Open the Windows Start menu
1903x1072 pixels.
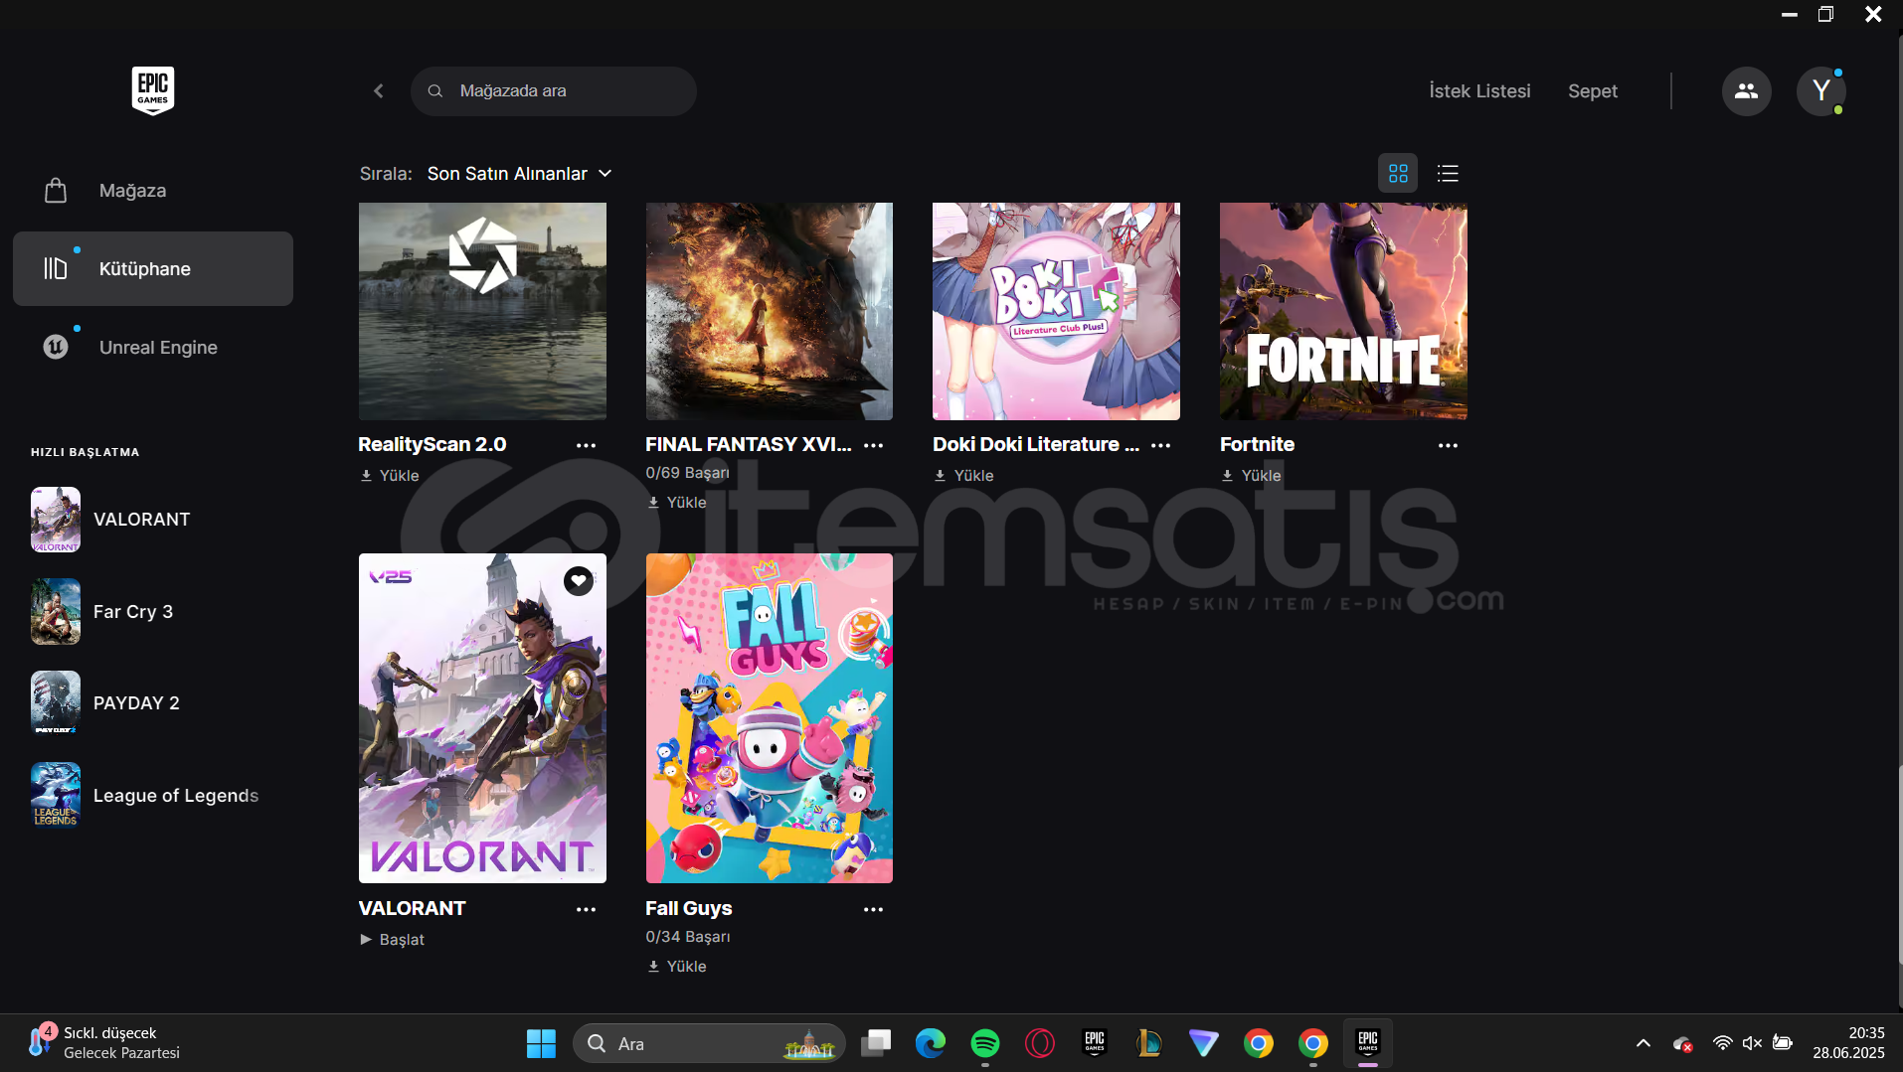pyautogui.click(x=541, y=1043)
